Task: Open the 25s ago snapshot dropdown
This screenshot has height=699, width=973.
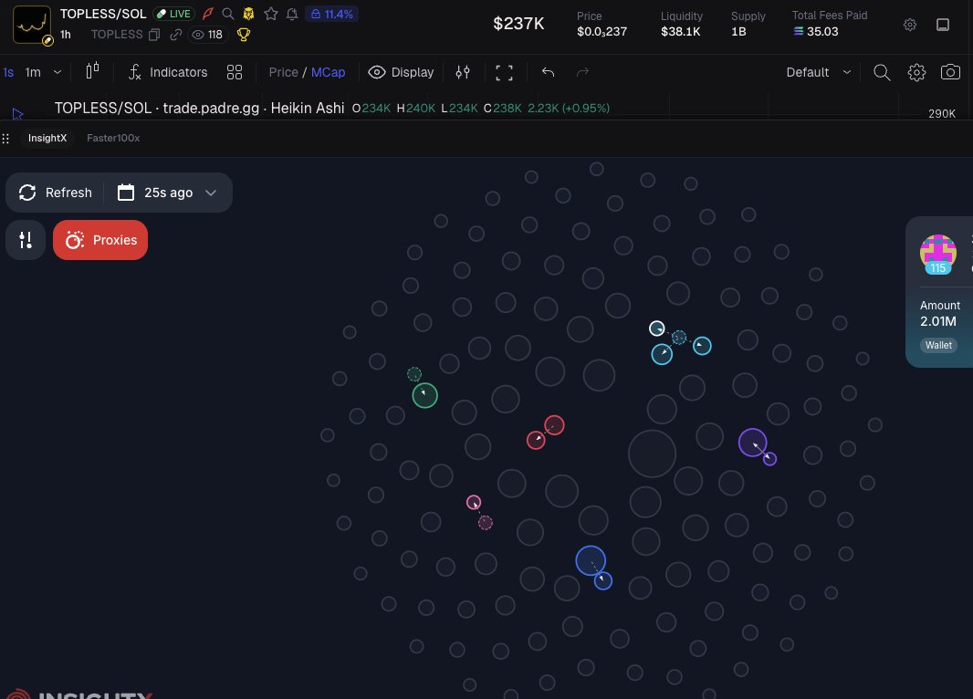Action: point(167,193)
